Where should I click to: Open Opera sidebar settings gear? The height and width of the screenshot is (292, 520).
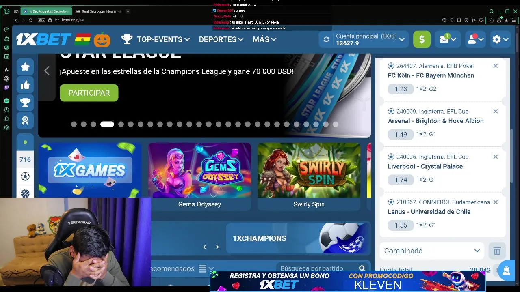[x=6, y=128]
